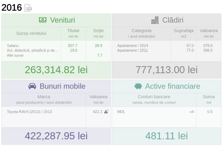Open the 2016 PDF document icon
222x146 pixels.
click(28, 8)
